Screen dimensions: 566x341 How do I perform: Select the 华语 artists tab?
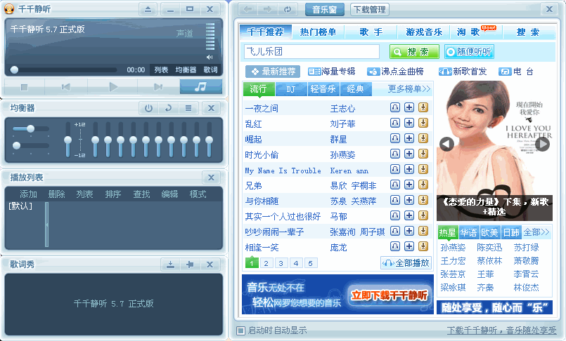[468, 233]
